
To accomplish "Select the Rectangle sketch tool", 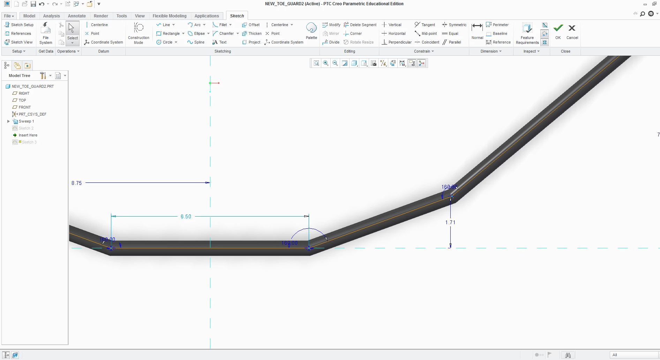I will click(168, 33).
